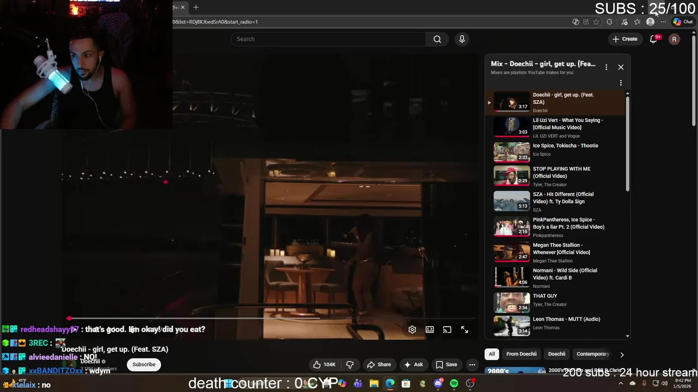The width and height of the screenshot is (698, 392).
Task: Click the page's vertical scrollbar
Action: (x=694, y=82)
